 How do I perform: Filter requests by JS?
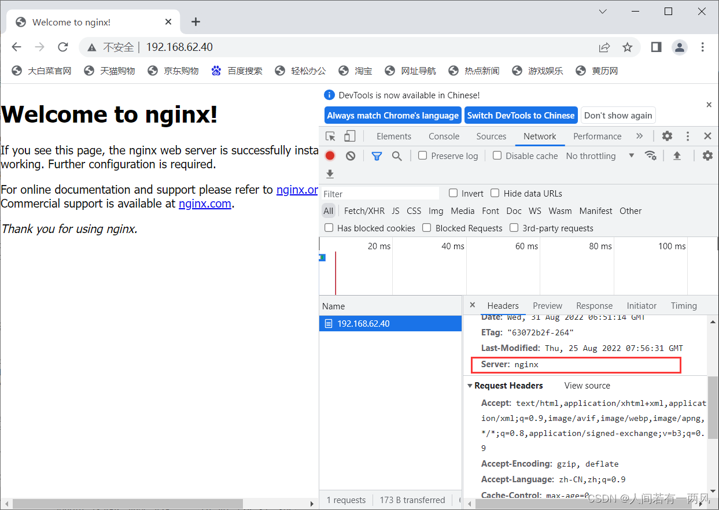coord(396,211)
